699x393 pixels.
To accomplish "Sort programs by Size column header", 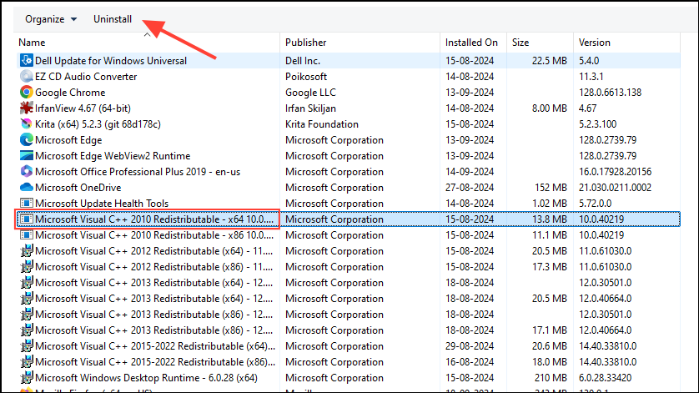I will (x=520, y=43).
